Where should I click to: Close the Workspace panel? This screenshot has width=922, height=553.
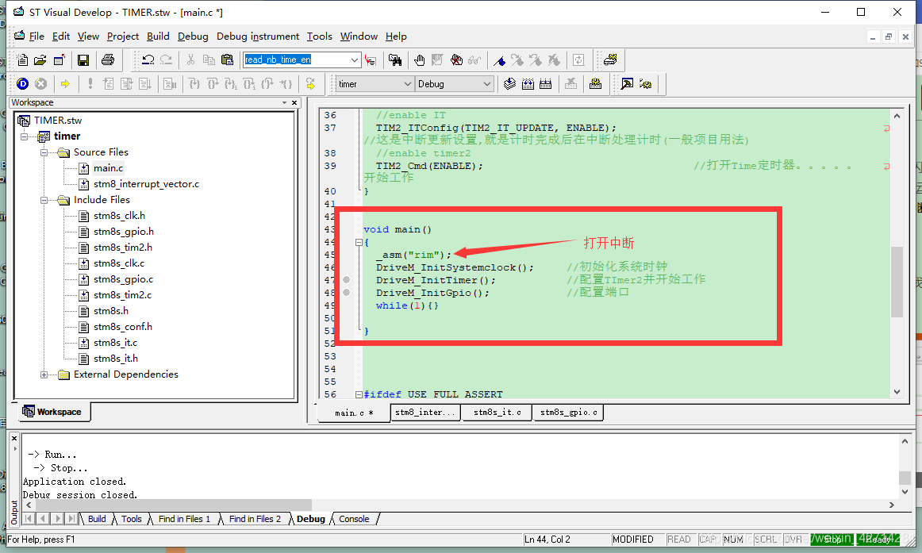click(x=294, y=102)
